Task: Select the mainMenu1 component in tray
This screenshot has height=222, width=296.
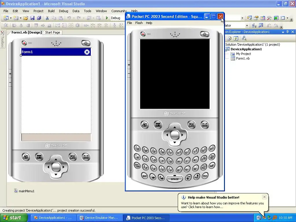Action: pyautogui.click(x=24, y=191)
